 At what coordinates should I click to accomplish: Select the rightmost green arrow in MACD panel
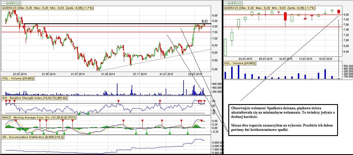click(188, 133)
